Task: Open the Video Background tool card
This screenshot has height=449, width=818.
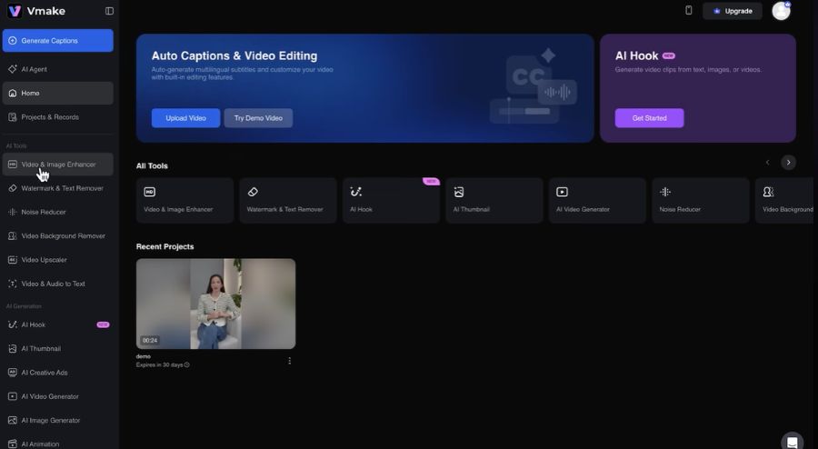Action: coord(784,201)
